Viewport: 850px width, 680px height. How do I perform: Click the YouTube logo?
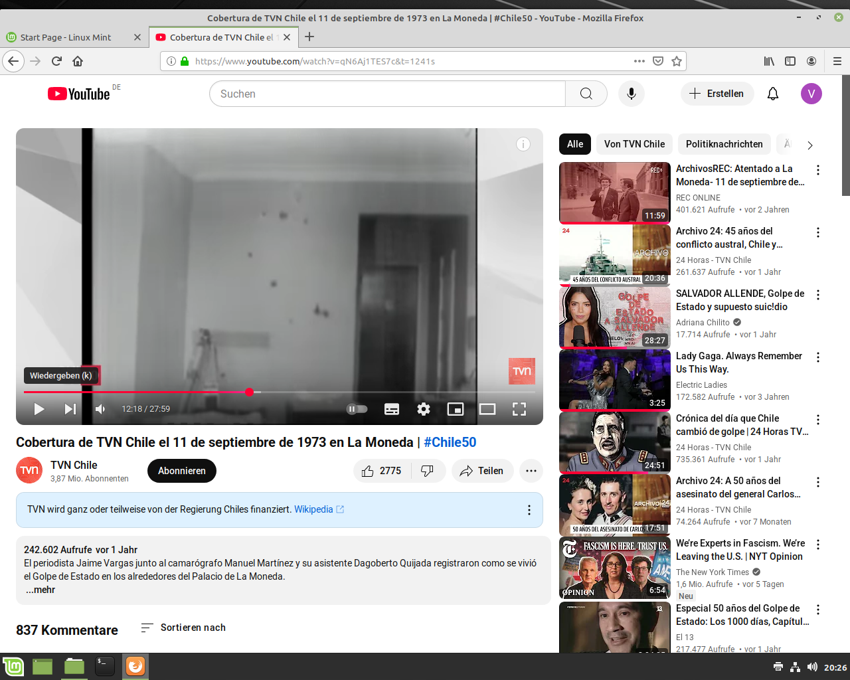79,94
